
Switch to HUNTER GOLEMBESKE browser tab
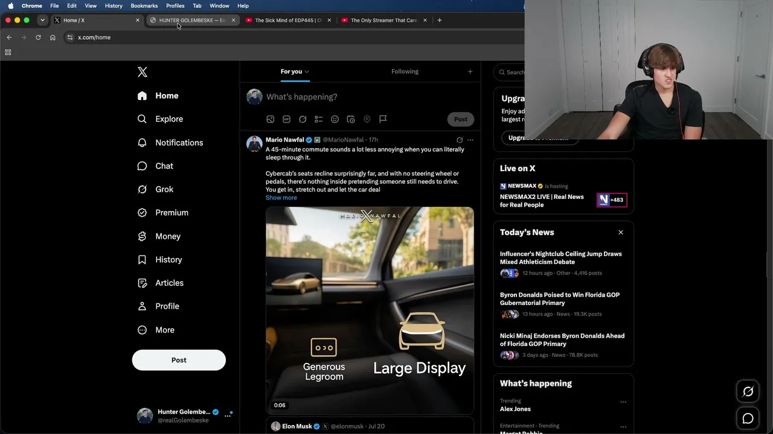[x=193, y=20]
